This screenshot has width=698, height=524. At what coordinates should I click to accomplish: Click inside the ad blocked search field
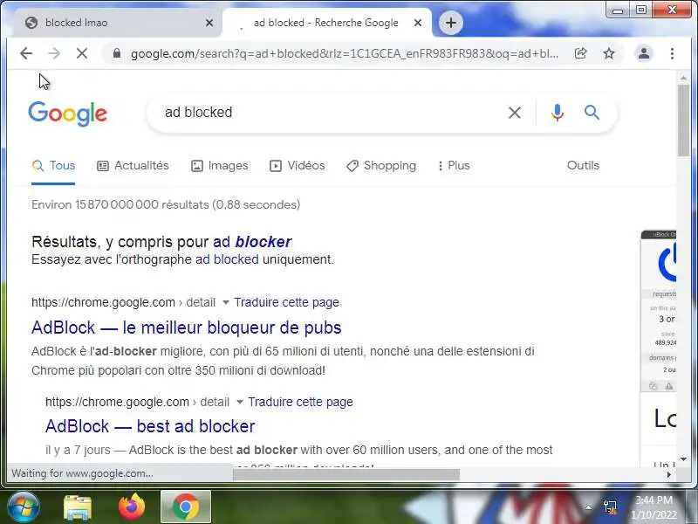click(330, 113)
